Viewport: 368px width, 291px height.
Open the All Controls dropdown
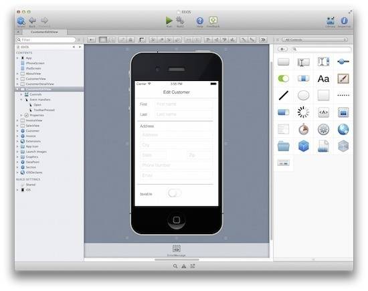tap(314, 40)
